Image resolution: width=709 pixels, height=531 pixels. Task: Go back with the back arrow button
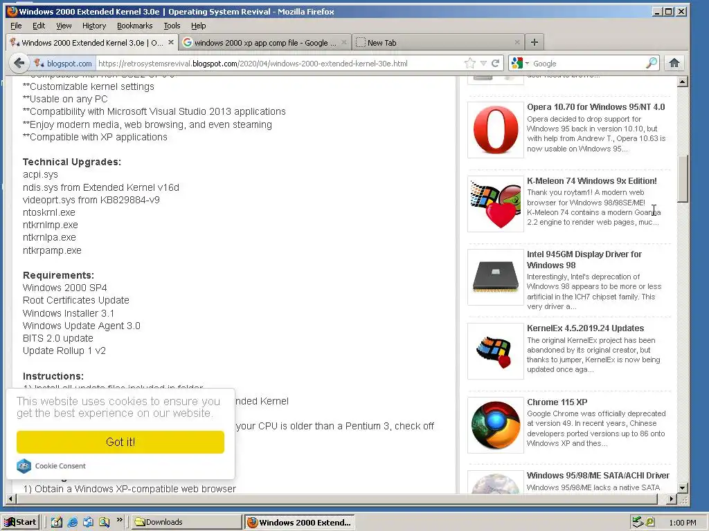click(19, 63)
